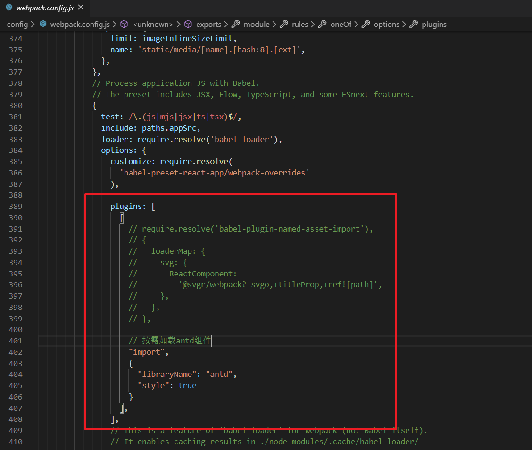Expand chevron after exports breadcrumb
Screen dimensions: 532x450
click(226, 25)
